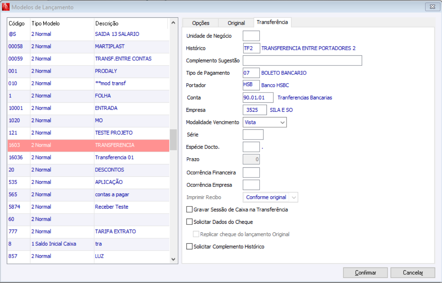Click the Cancelar button

pyautogui.click(x=413, y=273)
